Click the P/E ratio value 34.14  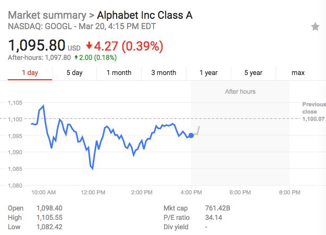tap(214, 218)
